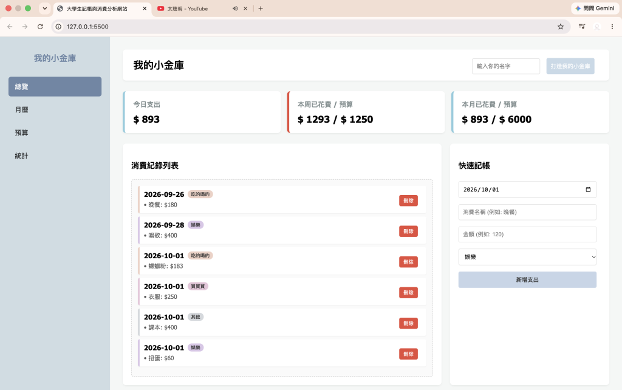This screenshot has height=390, width=622.
Task: Close the 大學生記帳與消費分析網站 tab
Action: 145,9
